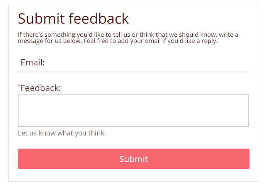
Task: Click the red required asterisk
Action: pyautogui.click(x=19, y=85)
